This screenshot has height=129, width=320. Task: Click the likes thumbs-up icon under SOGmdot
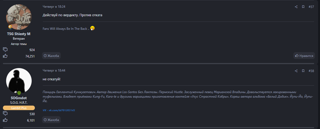[5, 120]
